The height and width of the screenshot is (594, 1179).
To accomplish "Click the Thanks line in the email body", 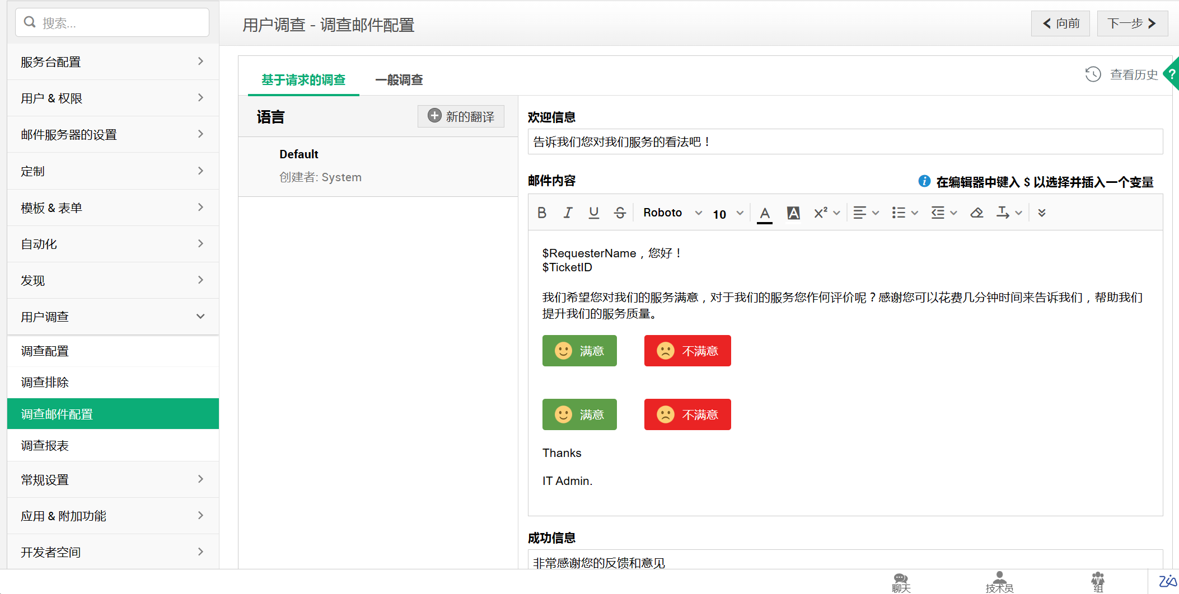I will (x=562, y=453).
